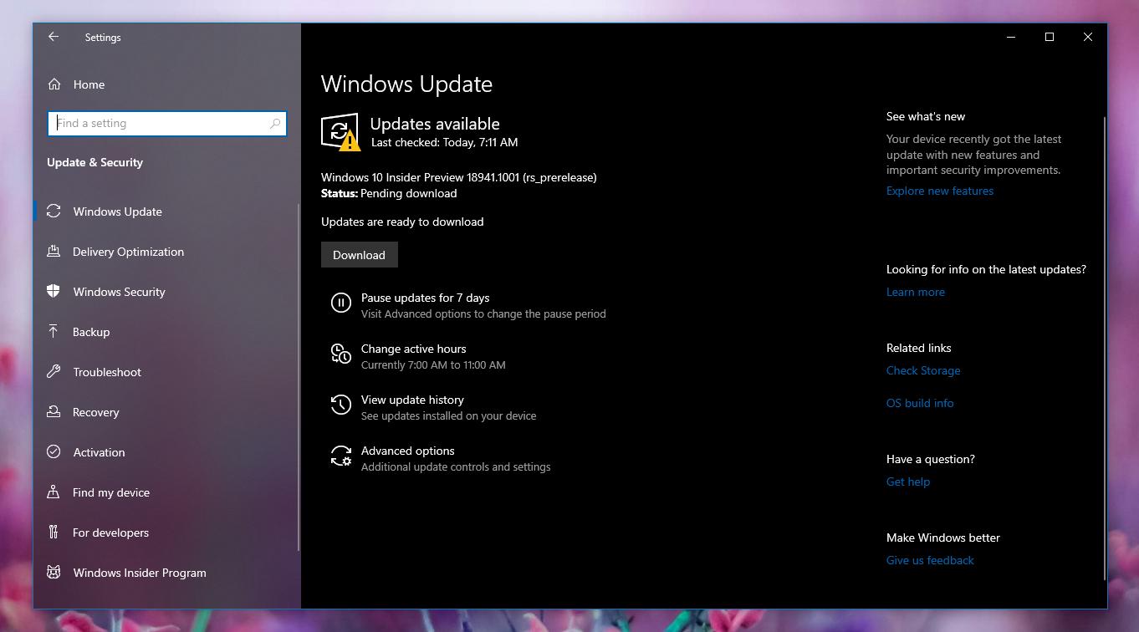Click the Give us feedback link
The image size is (1139, 632).
(x=930, y=560)
